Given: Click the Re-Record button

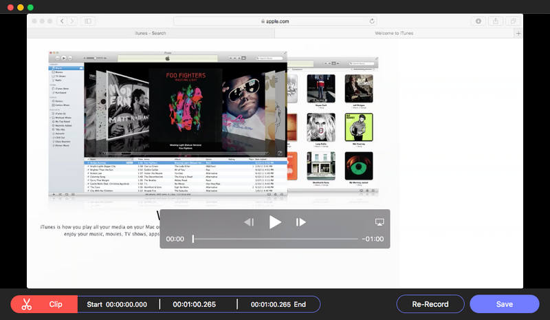Looking at the screenshot, I should pyautogui.click(x=430, y=304).
